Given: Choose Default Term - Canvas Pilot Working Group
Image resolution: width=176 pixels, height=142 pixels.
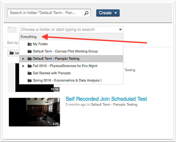Looking at the screenshot, I should [x=71, y=51].
